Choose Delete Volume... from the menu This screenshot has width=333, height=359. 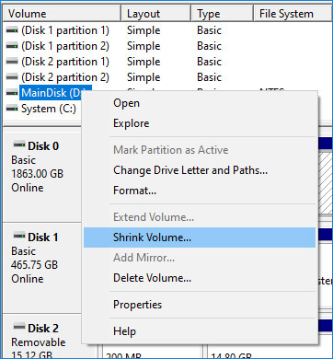click(x=200, y=278)
